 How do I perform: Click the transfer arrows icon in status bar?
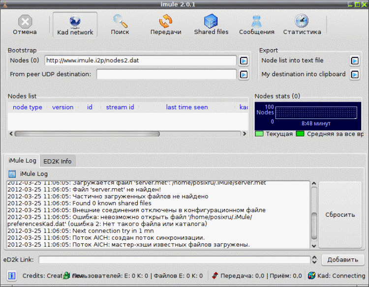215,276
